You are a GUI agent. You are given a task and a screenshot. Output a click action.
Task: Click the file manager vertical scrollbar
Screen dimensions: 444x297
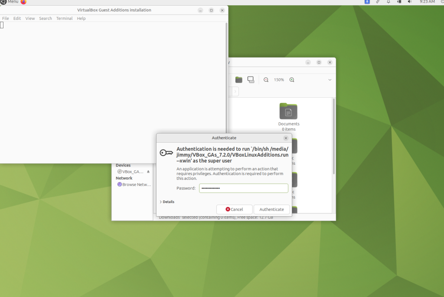point(334,136)
